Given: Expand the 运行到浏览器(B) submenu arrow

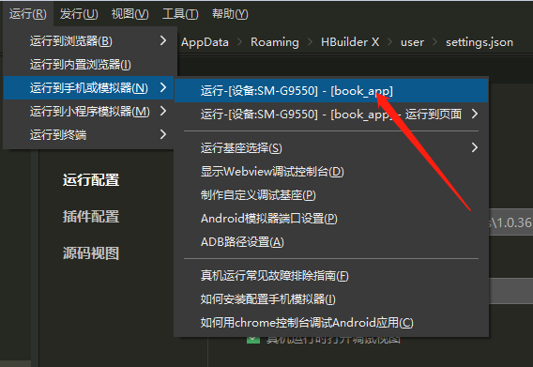Looking at the screenshot, I should point(163,40).
